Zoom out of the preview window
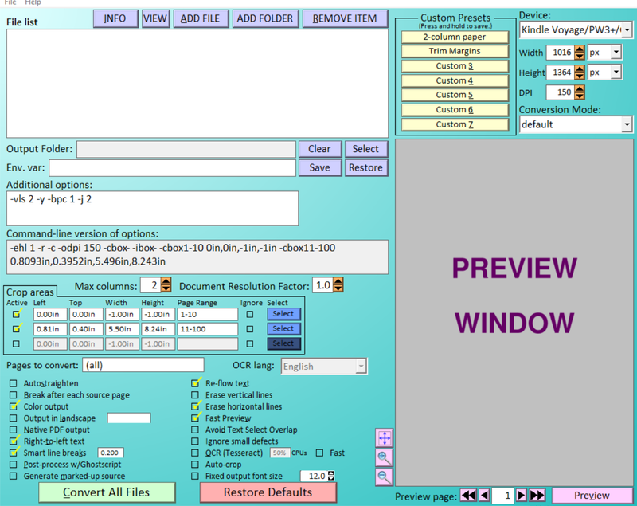 tap(384, 477)
